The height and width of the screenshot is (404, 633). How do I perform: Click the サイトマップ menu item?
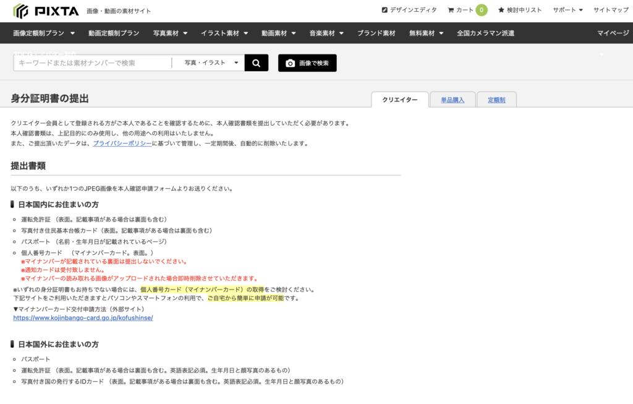point(610,10)
